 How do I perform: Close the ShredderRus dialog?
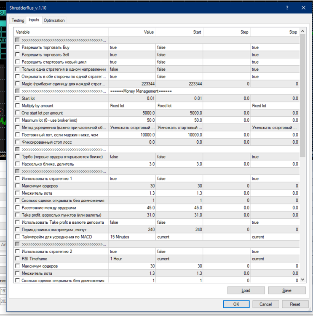click(x=304, y=8)
